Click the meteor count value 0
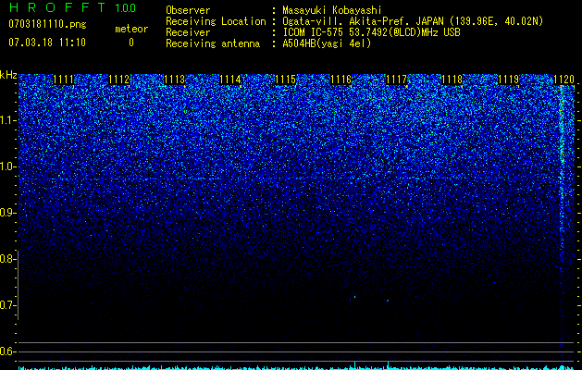 click(131, 43)
